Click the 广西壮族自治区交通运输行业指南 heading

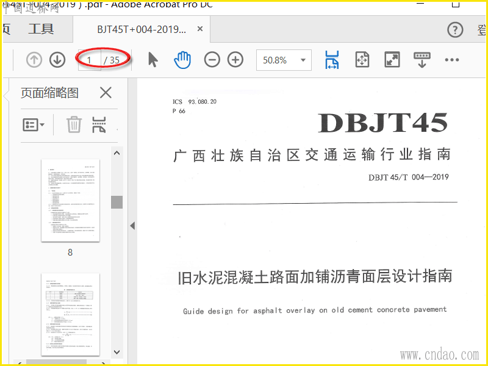(312, 155)
